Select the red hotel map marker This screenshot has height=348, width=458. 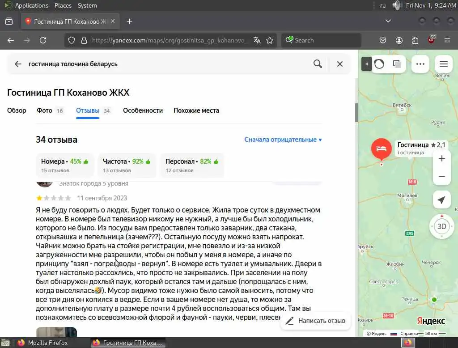[381, 149]
